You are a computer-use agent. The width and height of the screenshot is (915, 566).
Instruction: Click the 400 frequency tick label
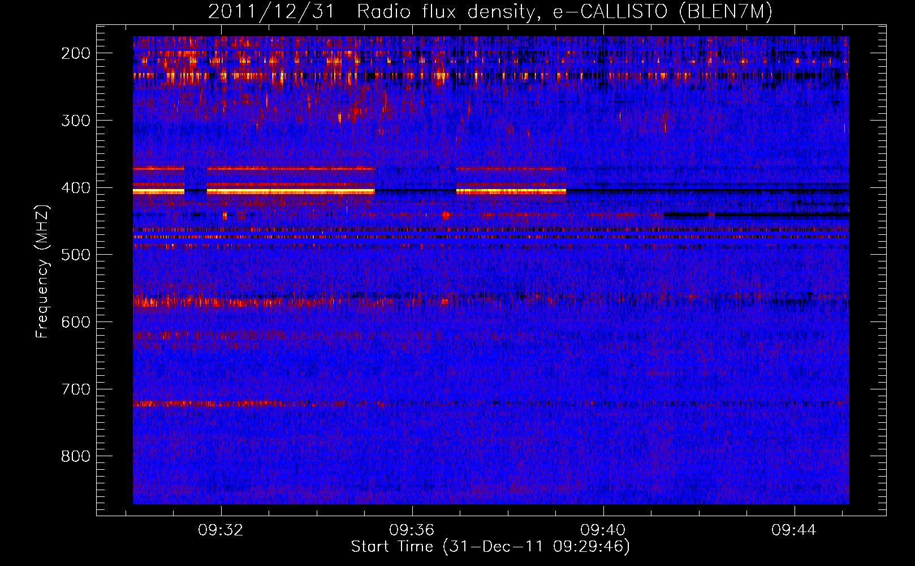76,188
